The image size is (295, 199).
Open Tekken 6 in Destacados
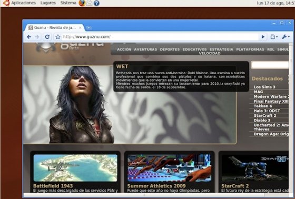click(263, 106)
